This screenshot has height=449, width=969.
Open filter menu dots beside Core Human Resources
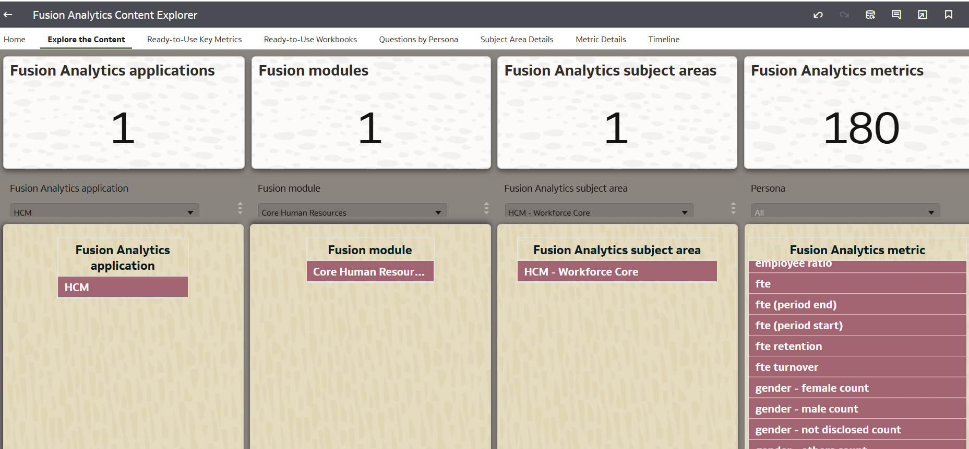point(486,208)
